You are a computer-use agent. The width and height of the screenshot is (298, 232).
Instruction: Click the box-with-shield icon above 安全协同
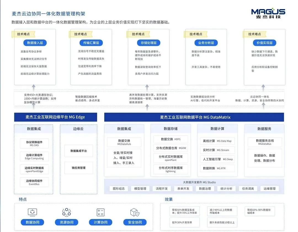pos(135,212)
